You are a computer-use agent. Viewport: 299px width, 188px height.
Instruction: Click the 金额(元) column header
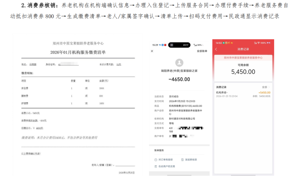104,81
